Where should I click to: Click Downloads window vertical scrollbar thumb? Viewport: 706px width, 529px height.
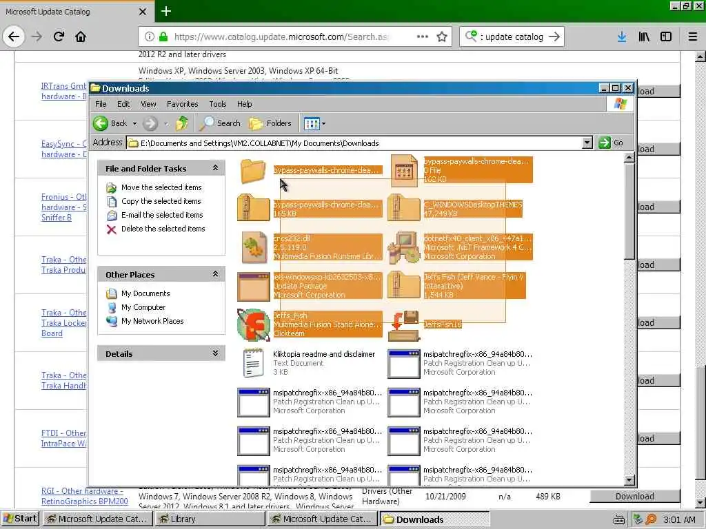629,211
